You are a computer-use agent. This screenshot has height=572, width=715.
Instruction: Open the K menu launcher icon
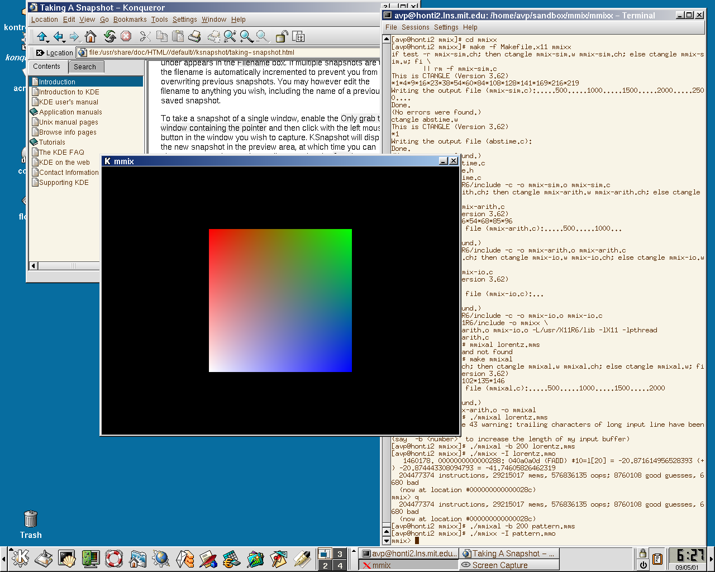21,558
